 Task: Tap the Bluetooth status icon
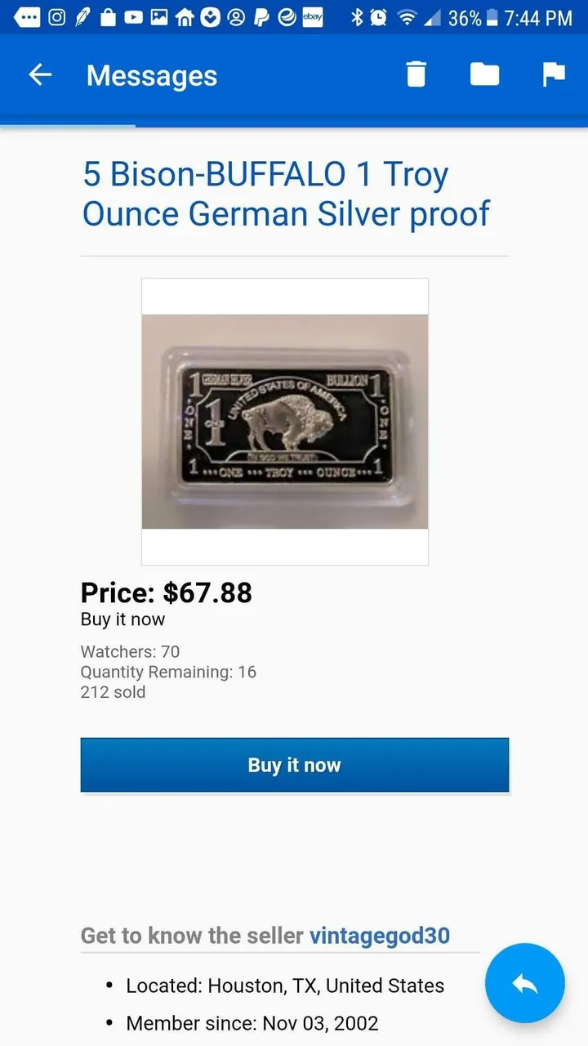356,17
